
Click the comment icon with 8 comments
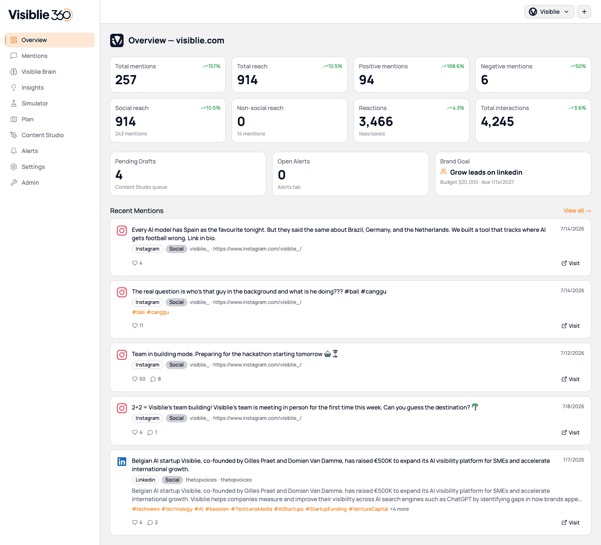click(x=153, y=379)
